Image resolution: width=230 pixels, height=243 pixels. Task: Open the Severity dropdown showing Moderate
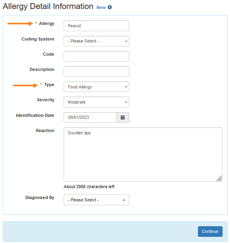click(96, 102)
